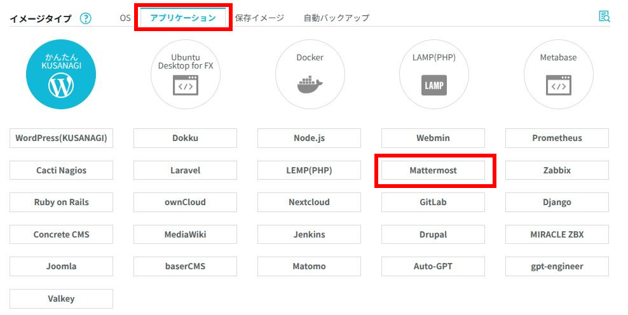Select the Metabase application icon
Viewport: 628px width, 315px height.
tap(558, 74)
